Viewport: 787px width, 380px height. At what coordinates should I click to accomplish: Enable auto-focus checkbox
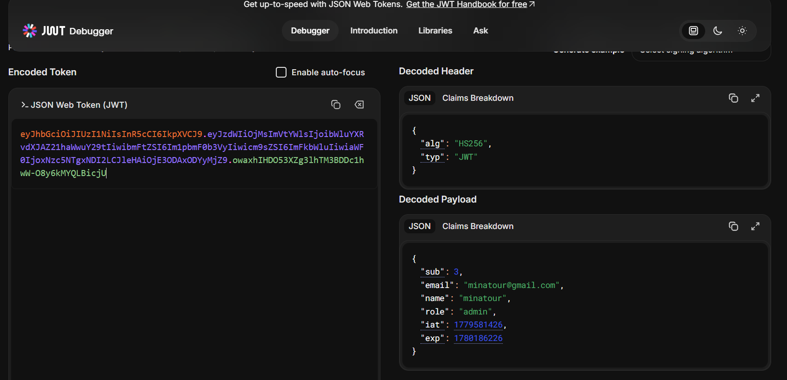[281, 72]
